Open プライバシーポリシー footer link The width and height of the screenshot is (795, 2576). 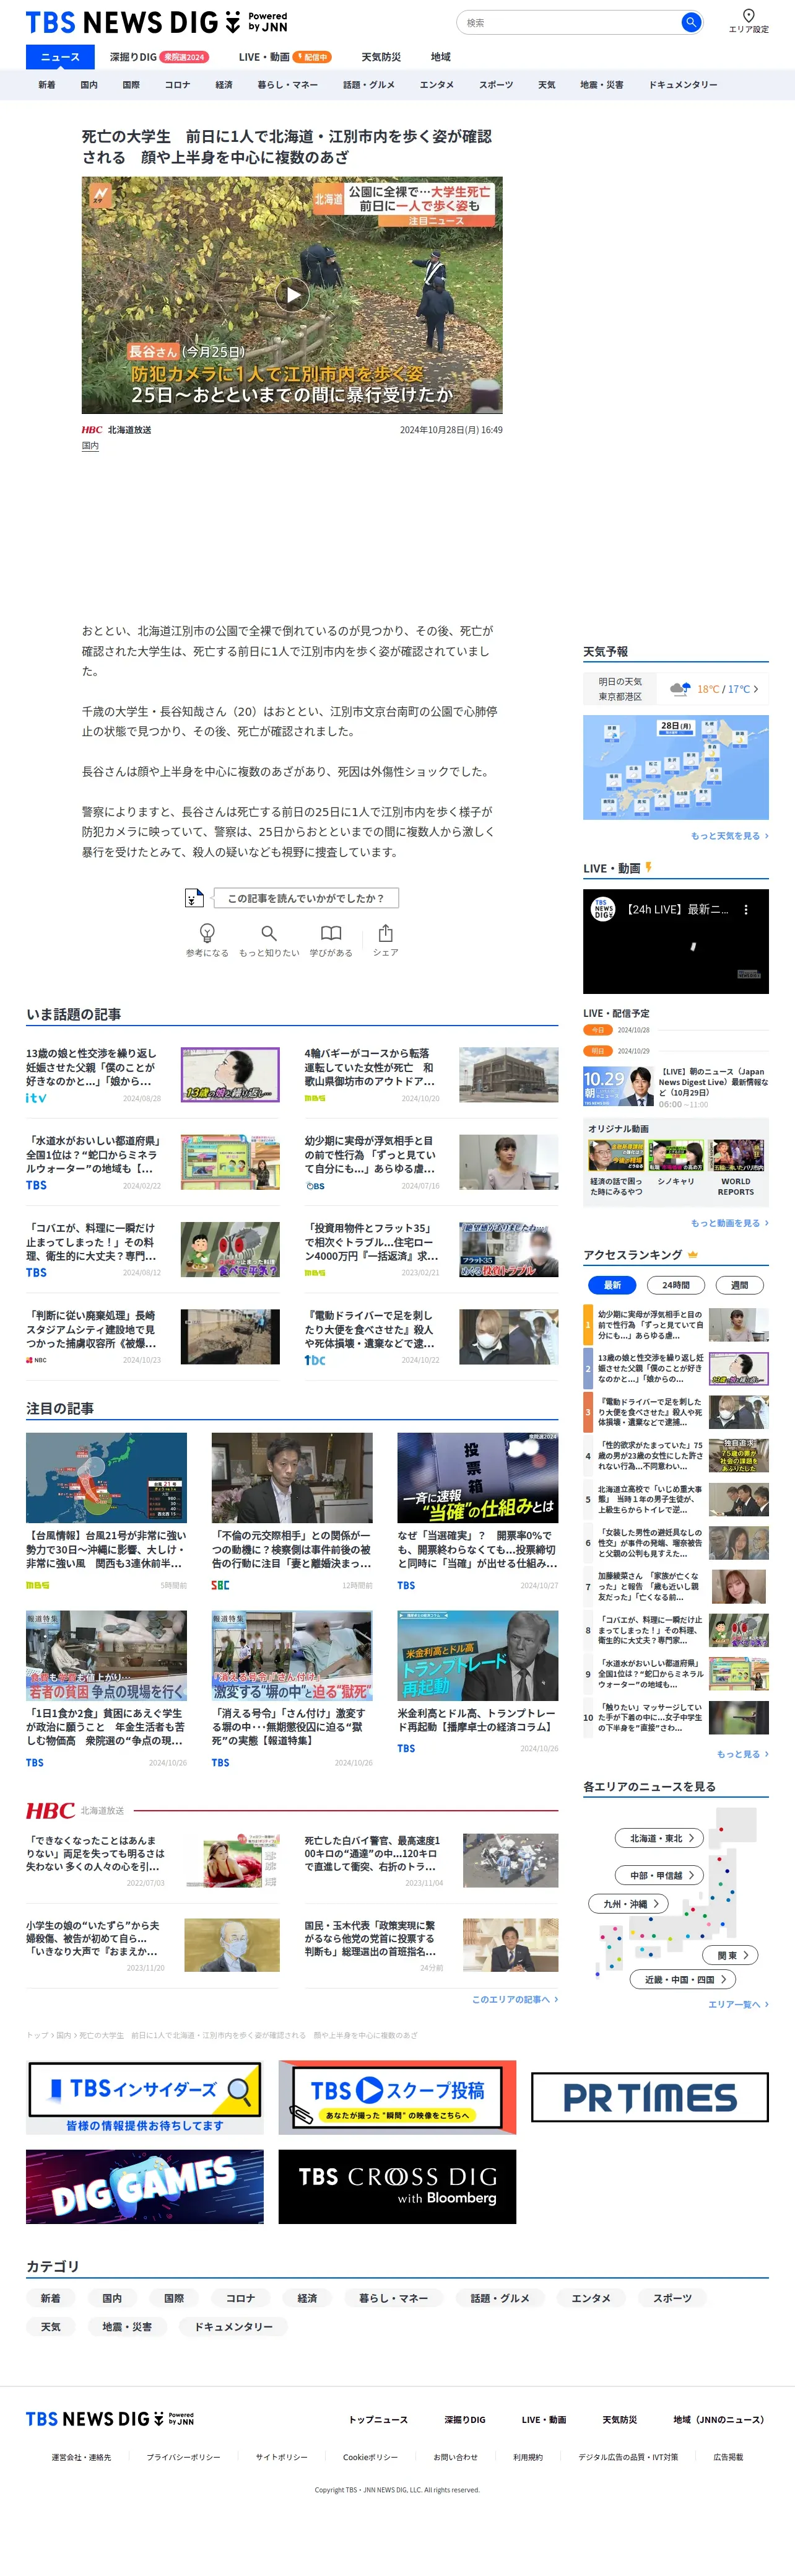pyautogui.click(x=183, y=2457)
